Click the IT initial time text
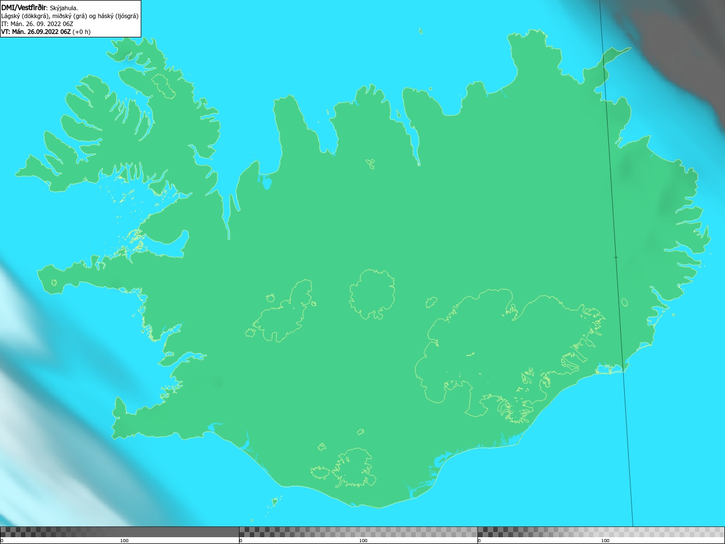The image size is (725, 544). point(37,24)
